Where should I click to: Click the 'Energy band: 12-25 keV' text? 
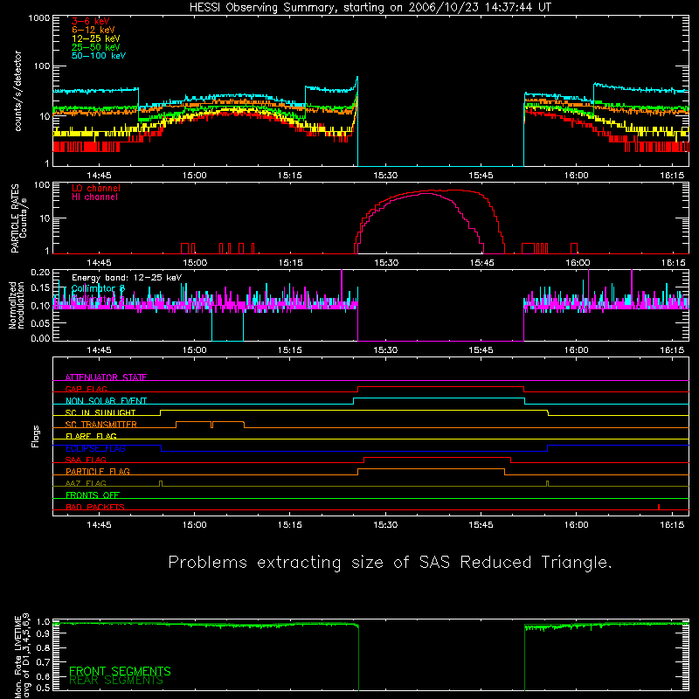click(x=127, y=278)
